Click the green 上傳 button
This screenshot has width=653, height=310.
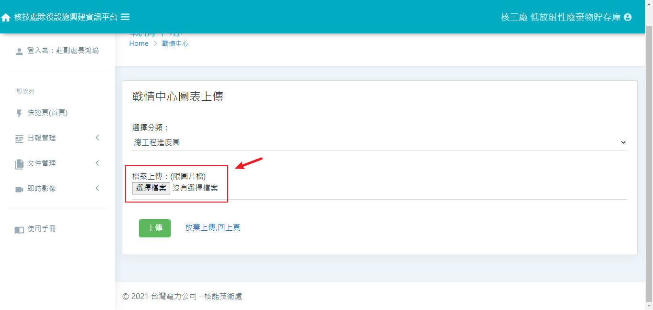[x=155, y=228]
